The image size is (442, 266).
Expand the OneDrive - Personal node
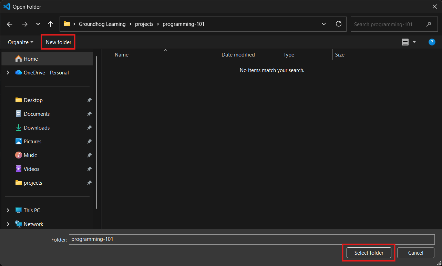pyautogui.click(x=8, y=73)
